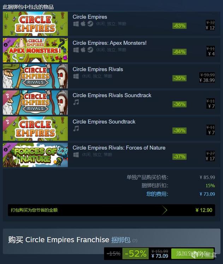Open Circle Empires Rivals title link
The image size is (223, 264).
point(98,69)
